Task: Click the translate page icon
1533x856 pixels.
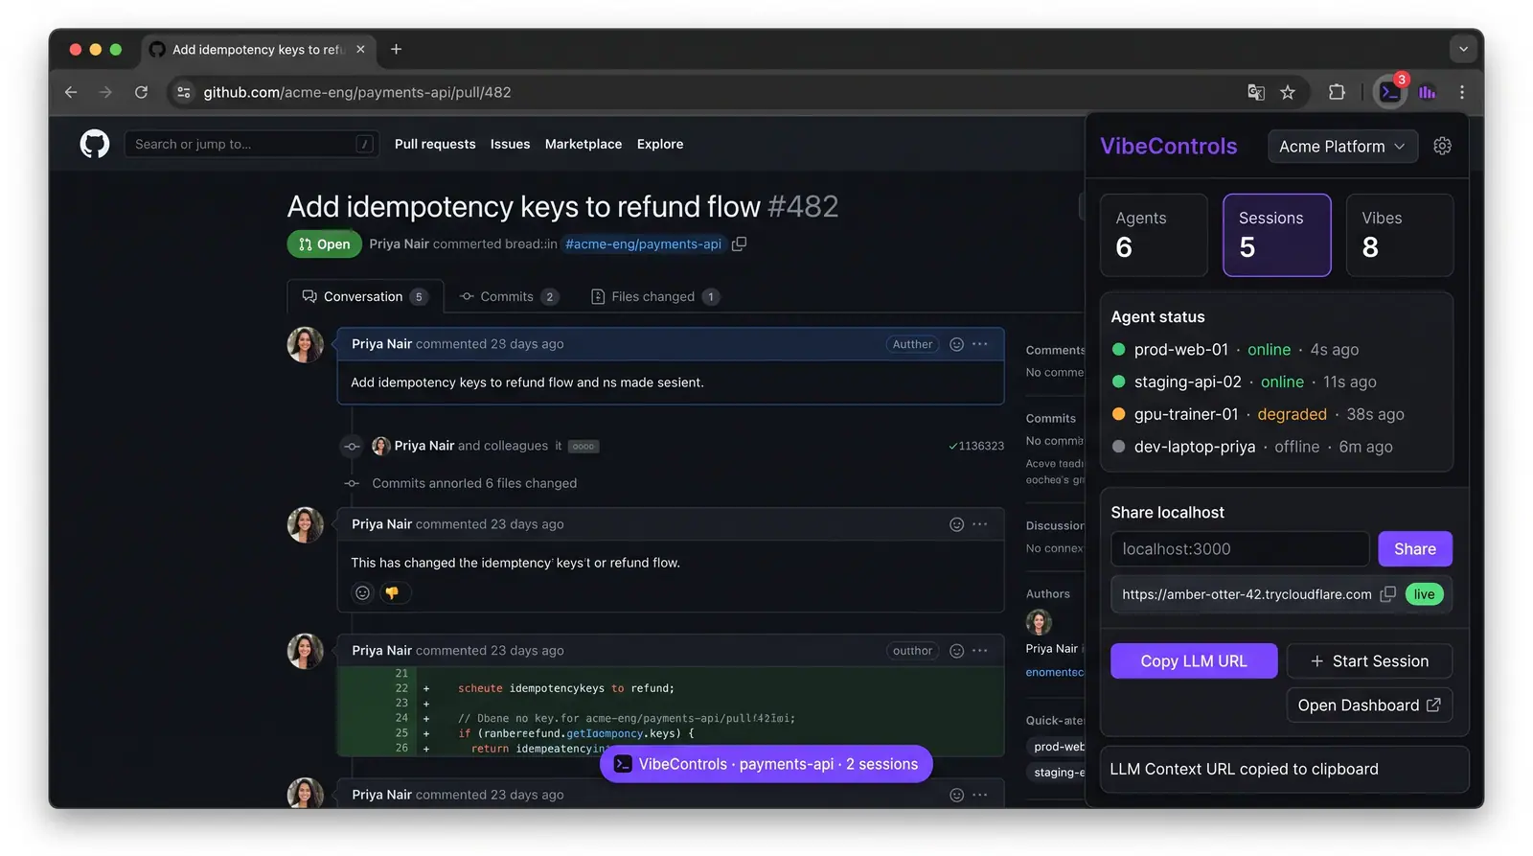Action: pyautogui.click(x=1255, y=92)
